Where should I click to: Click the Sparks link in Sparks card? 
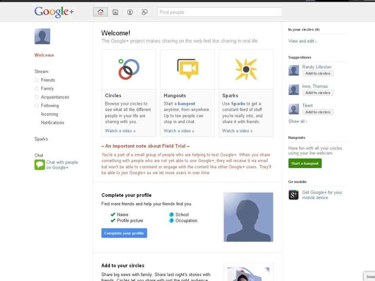point(238,104)
